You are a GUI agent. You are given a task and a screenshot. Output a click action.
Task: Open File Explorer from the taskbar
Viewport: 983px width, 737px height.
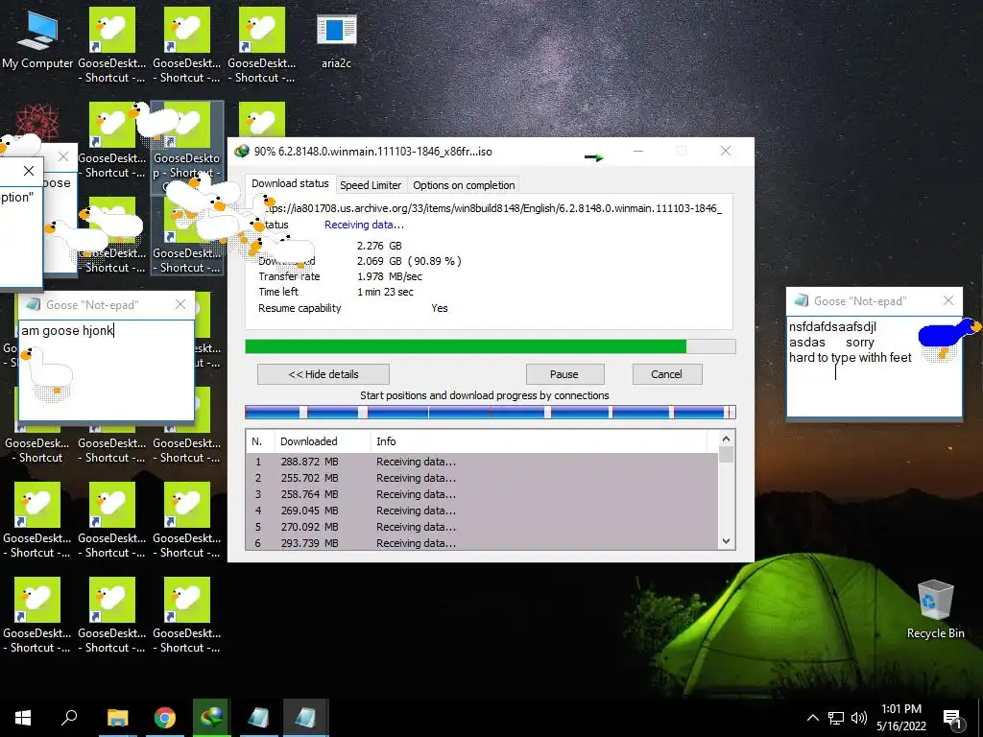(117, 718)
